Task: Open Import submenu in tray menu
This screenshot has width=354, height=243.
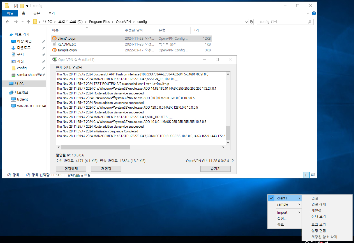Action: point(285,213)
